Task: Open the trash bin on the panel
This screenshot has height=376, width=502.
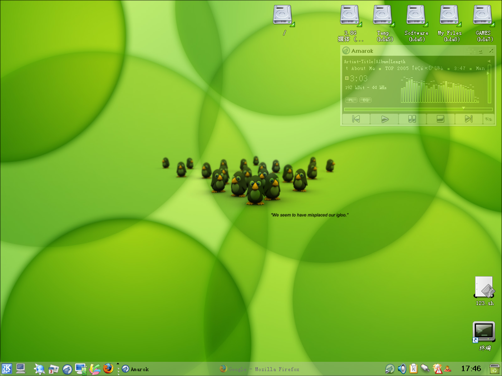Action: 495,369
